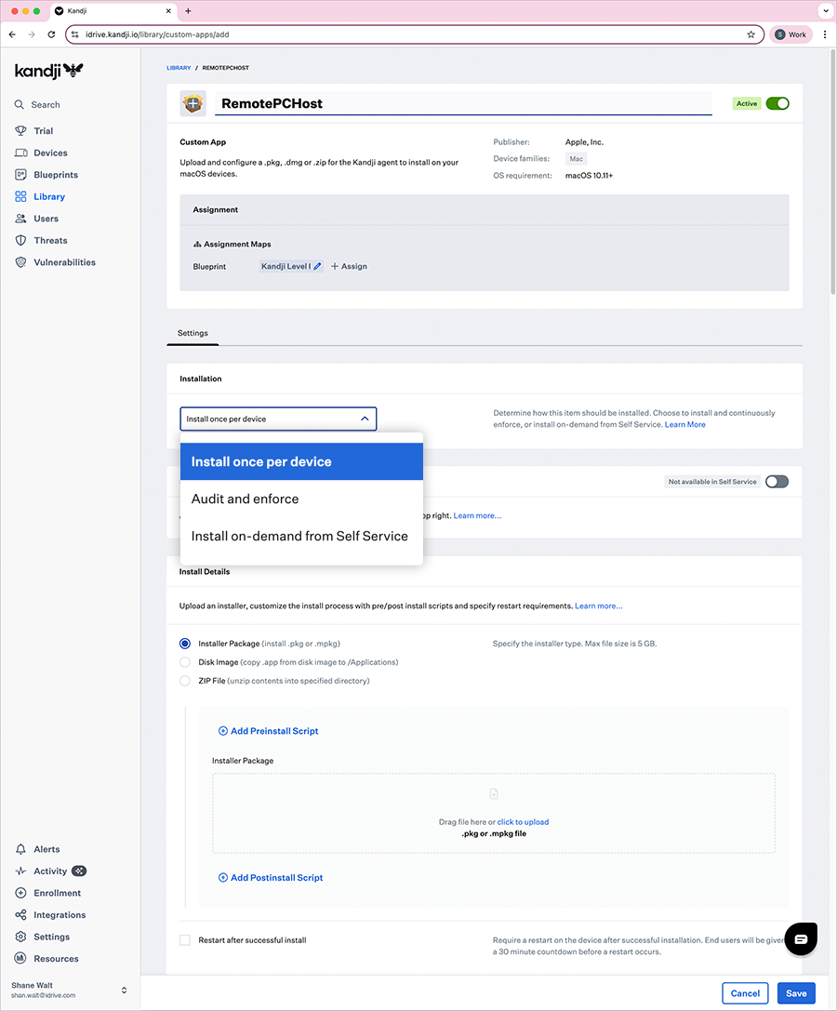Check Restart after successful install
837x1011 pixels.
[185, 940]
